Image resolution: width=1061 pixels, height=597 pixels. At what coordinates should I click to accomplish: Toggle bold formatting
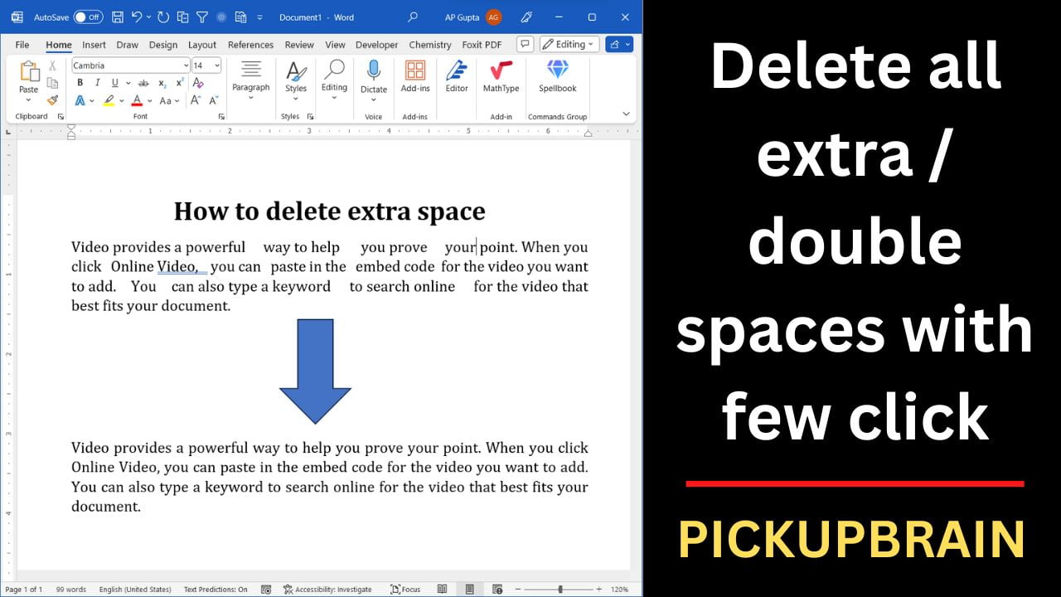point(80,83)
